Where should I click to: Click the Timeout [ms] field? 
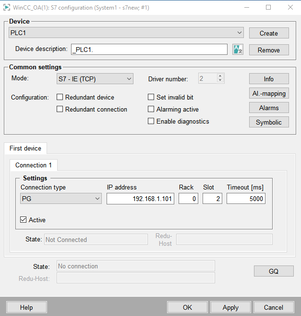click(x=246, y=199)
